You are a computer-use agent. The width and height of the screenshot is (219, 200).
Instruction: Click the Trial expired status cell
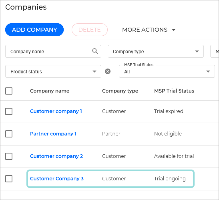click(x=169, y=111)
